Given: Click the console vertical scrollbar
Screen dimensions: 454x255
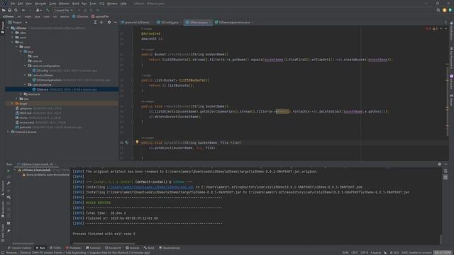Looking at the screenshot, I should (x=441, y=239).
